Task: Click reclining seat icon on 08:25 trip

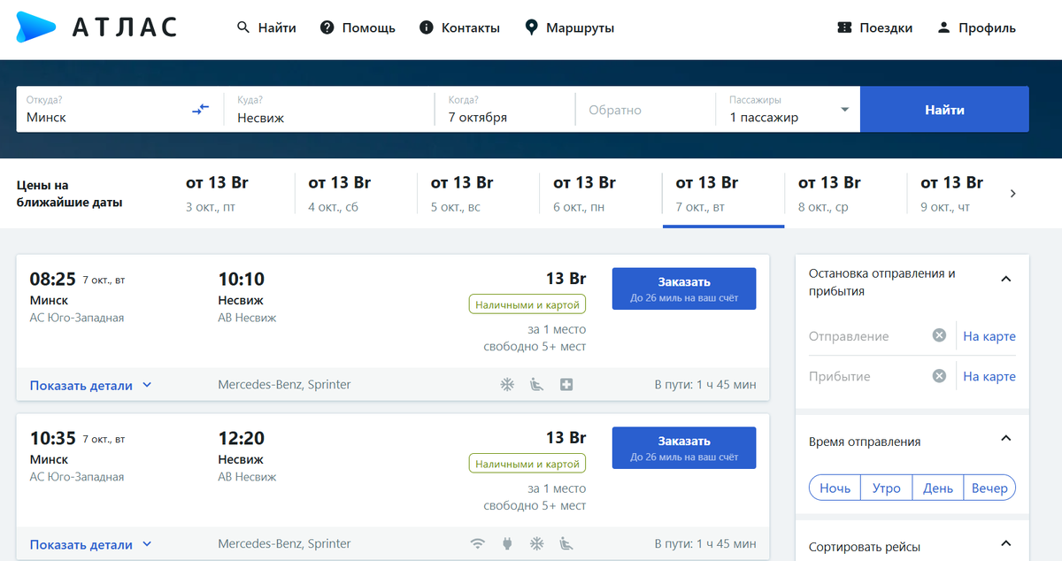Action: (x=537, y=385)
